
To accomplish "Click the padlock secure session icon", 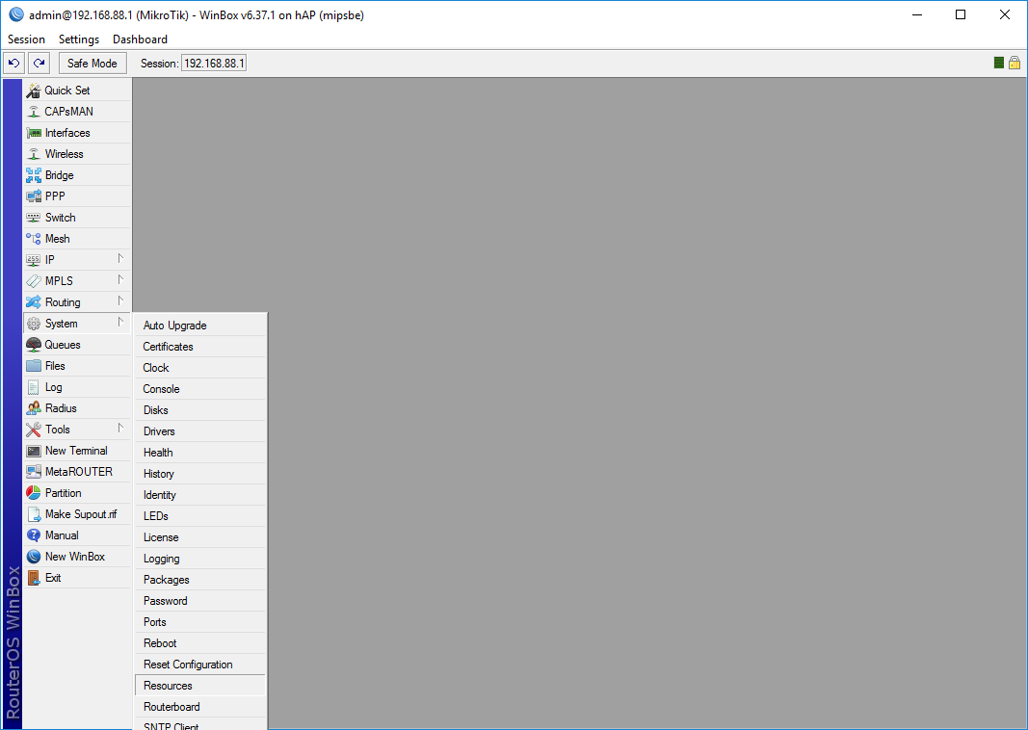I will 1015,63.
